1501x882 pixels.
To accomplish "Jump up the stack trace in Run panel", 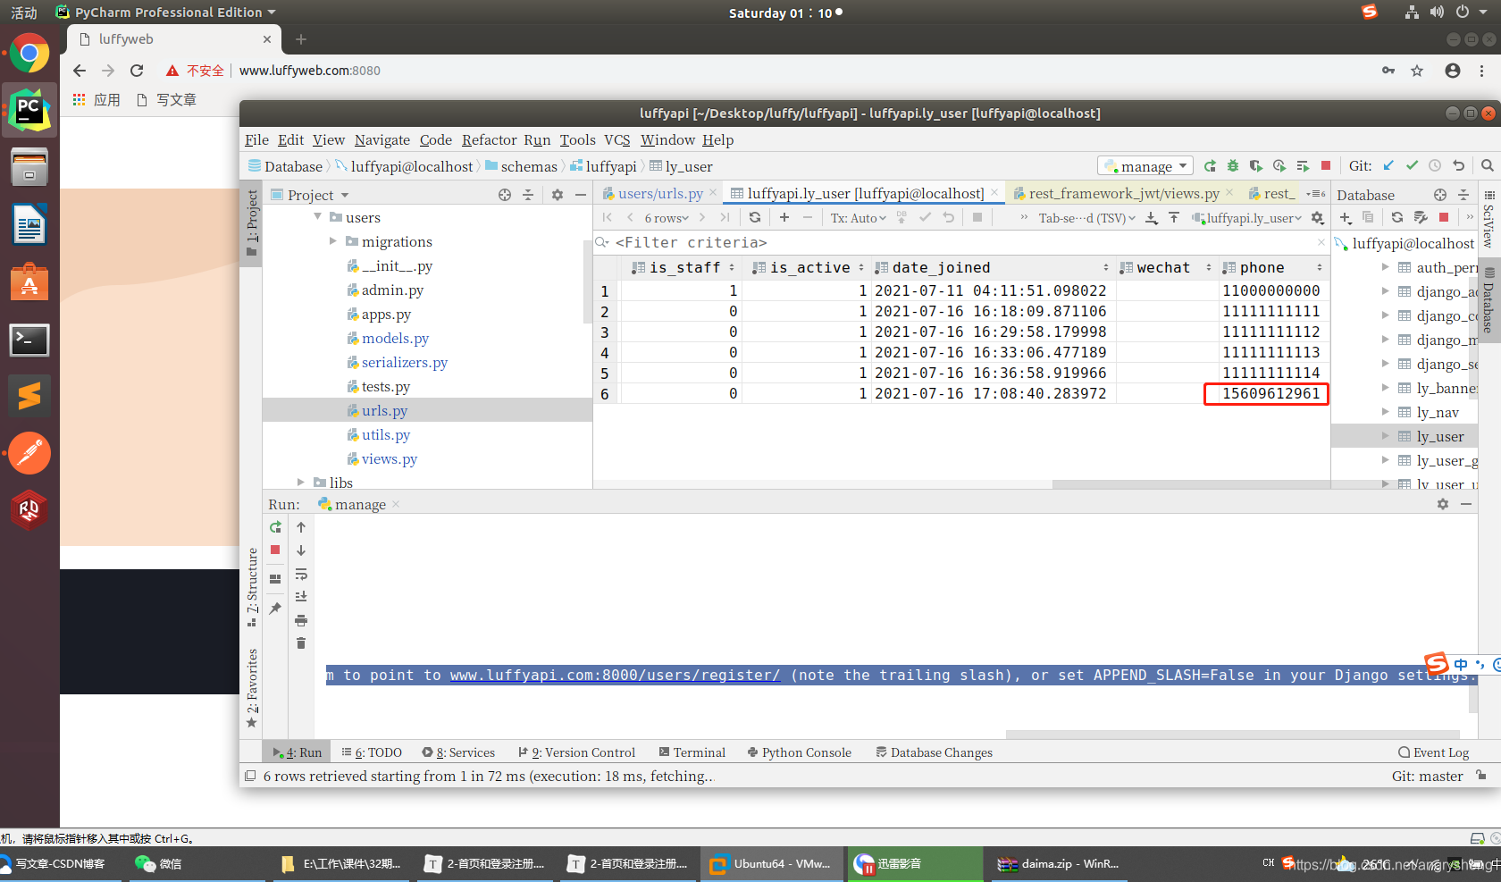I will pyautogui.click(x=301, y=527).
